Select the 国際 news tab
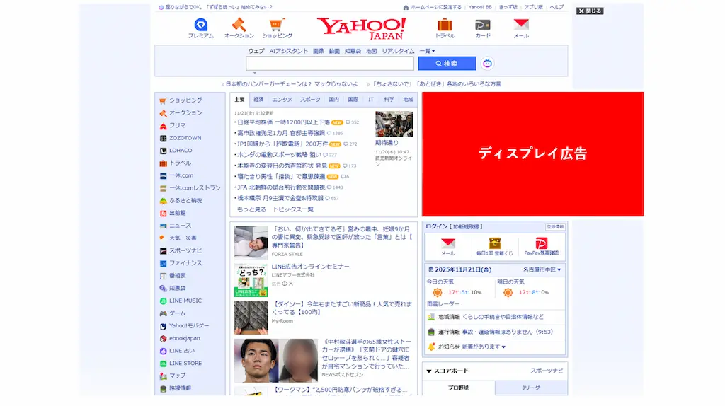Image resolution: width=725 pixels, height=406 pixels. (353, 99)
